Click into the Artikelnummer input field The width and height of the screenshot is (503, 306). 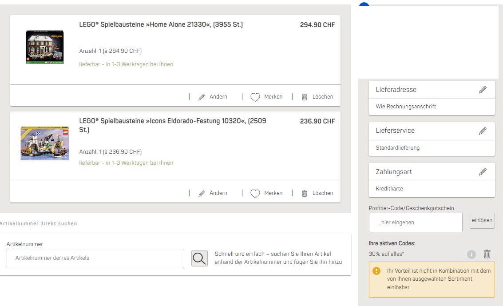[x=95, y=258]
